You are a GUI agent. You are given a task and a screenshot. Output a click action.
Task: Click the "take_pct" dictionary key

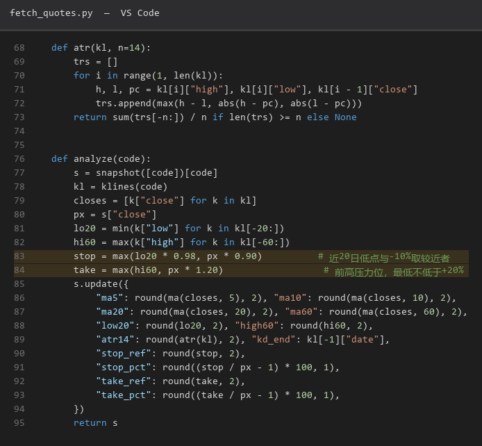[x=124, y=395]
